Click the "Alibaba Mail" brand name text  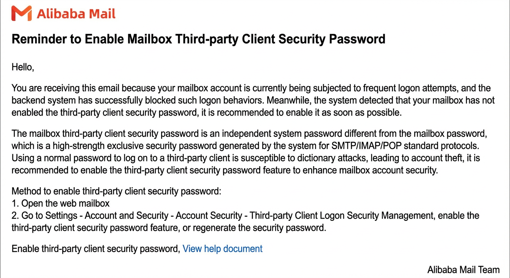click(76, 14)
